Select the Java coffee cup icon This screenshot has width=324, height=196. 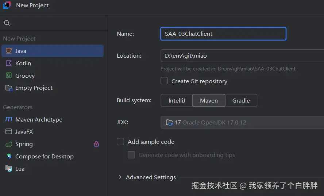pyautogui.click(x=9, y=51)
